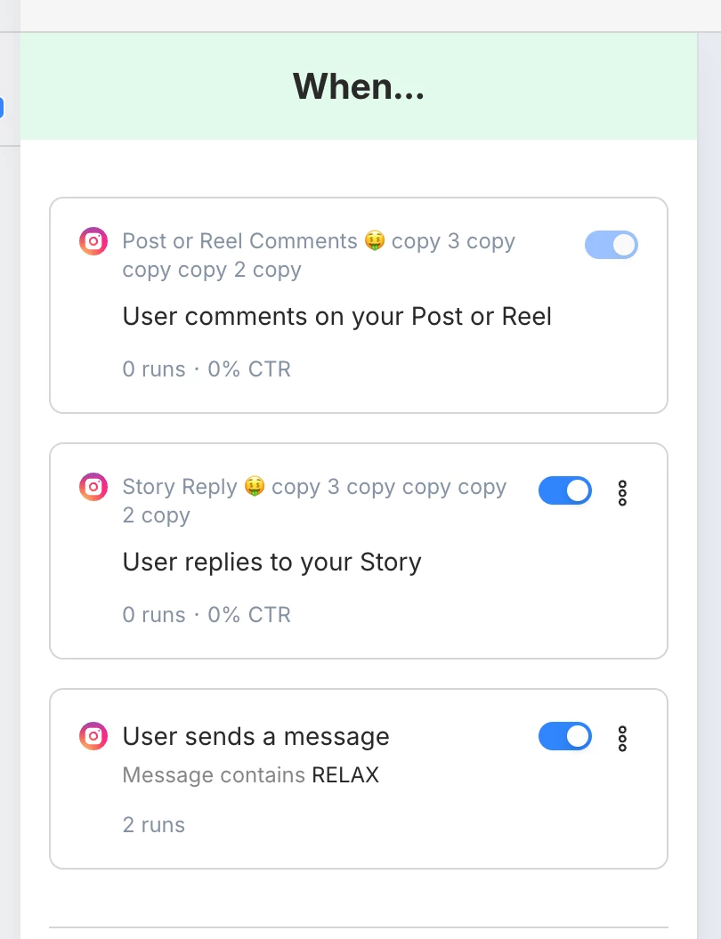Select the 'User comments on your Post or Reel' text

(x=336, y=316)
